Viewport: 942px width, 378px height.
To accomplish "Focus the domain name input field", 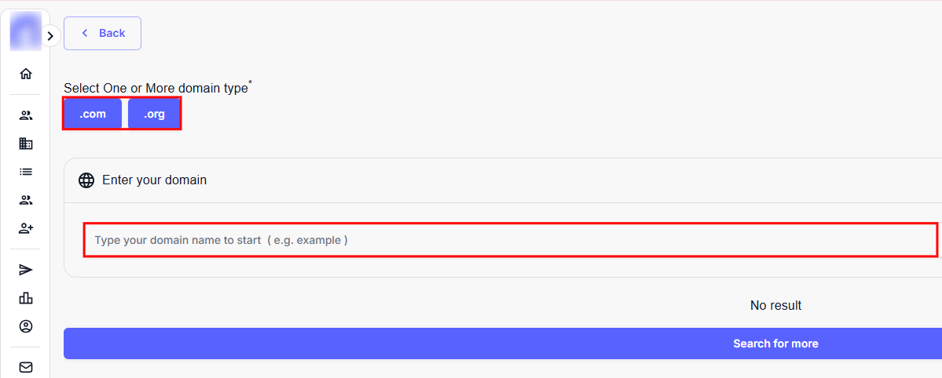I will tap(510, 240).
